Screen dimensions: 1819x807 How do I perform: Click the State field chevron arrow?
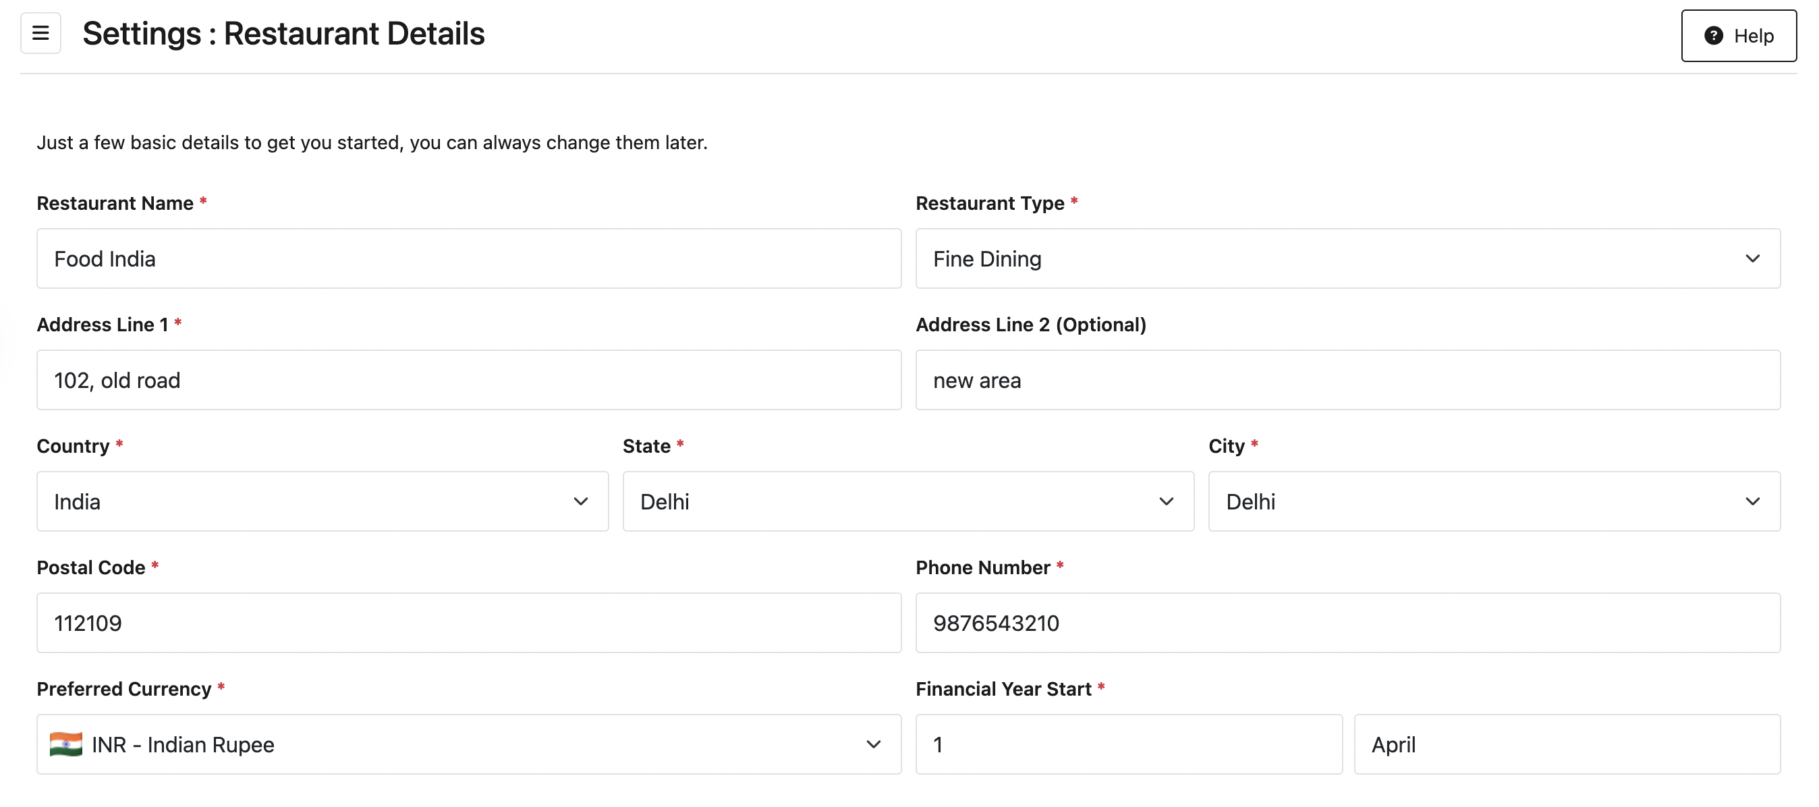(1166, 501)
